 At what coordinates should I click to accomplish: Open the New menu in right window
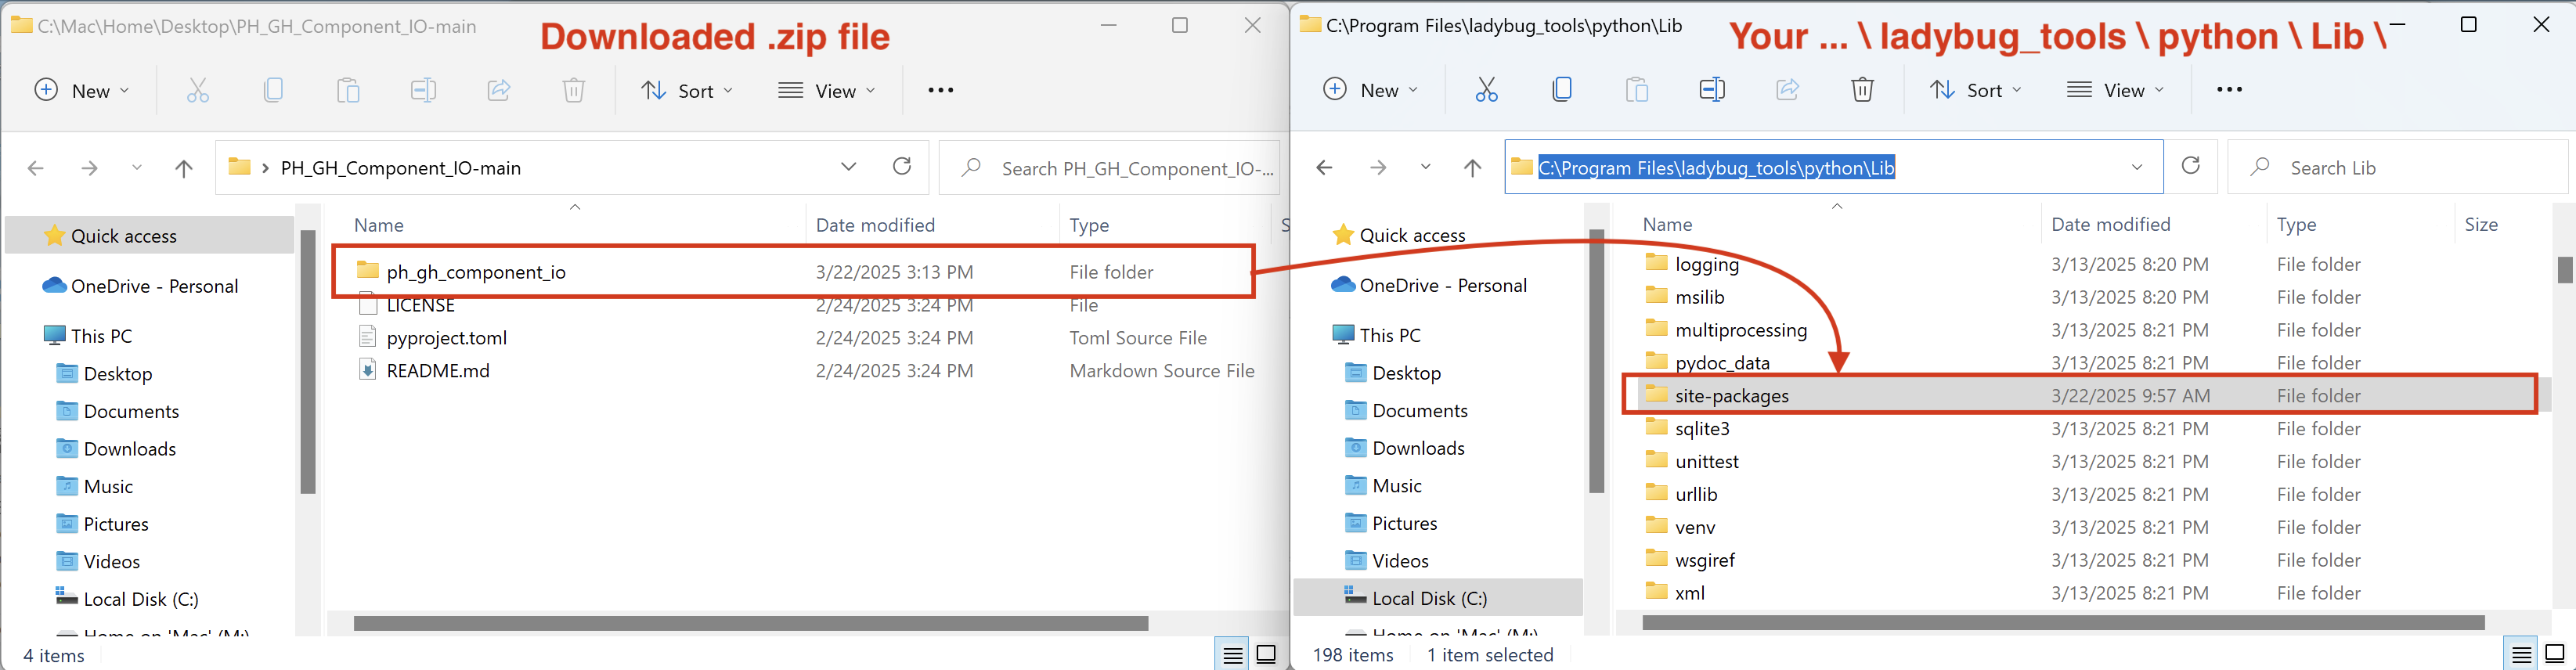click(1371, 90)
